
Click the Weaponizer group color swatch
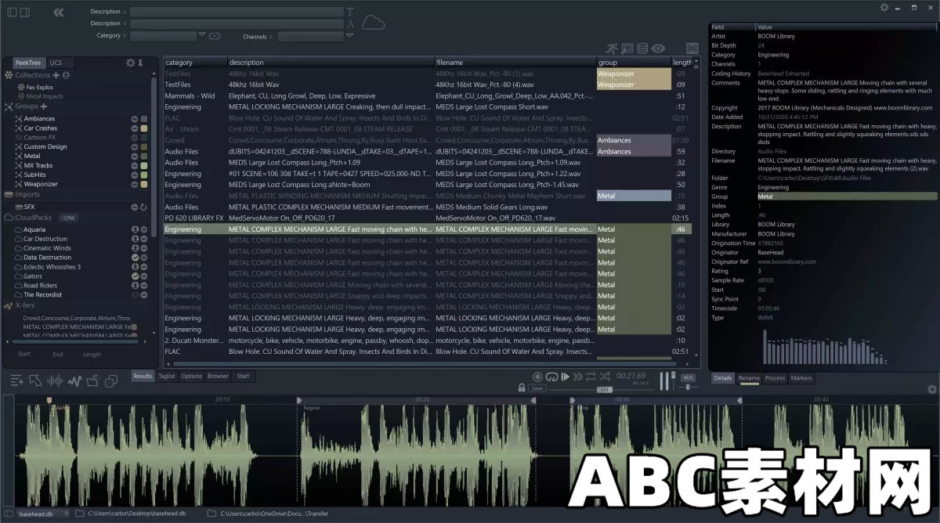coord(144,184)
